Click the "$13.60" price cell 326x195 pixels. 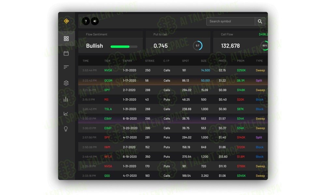pos(223,157)
